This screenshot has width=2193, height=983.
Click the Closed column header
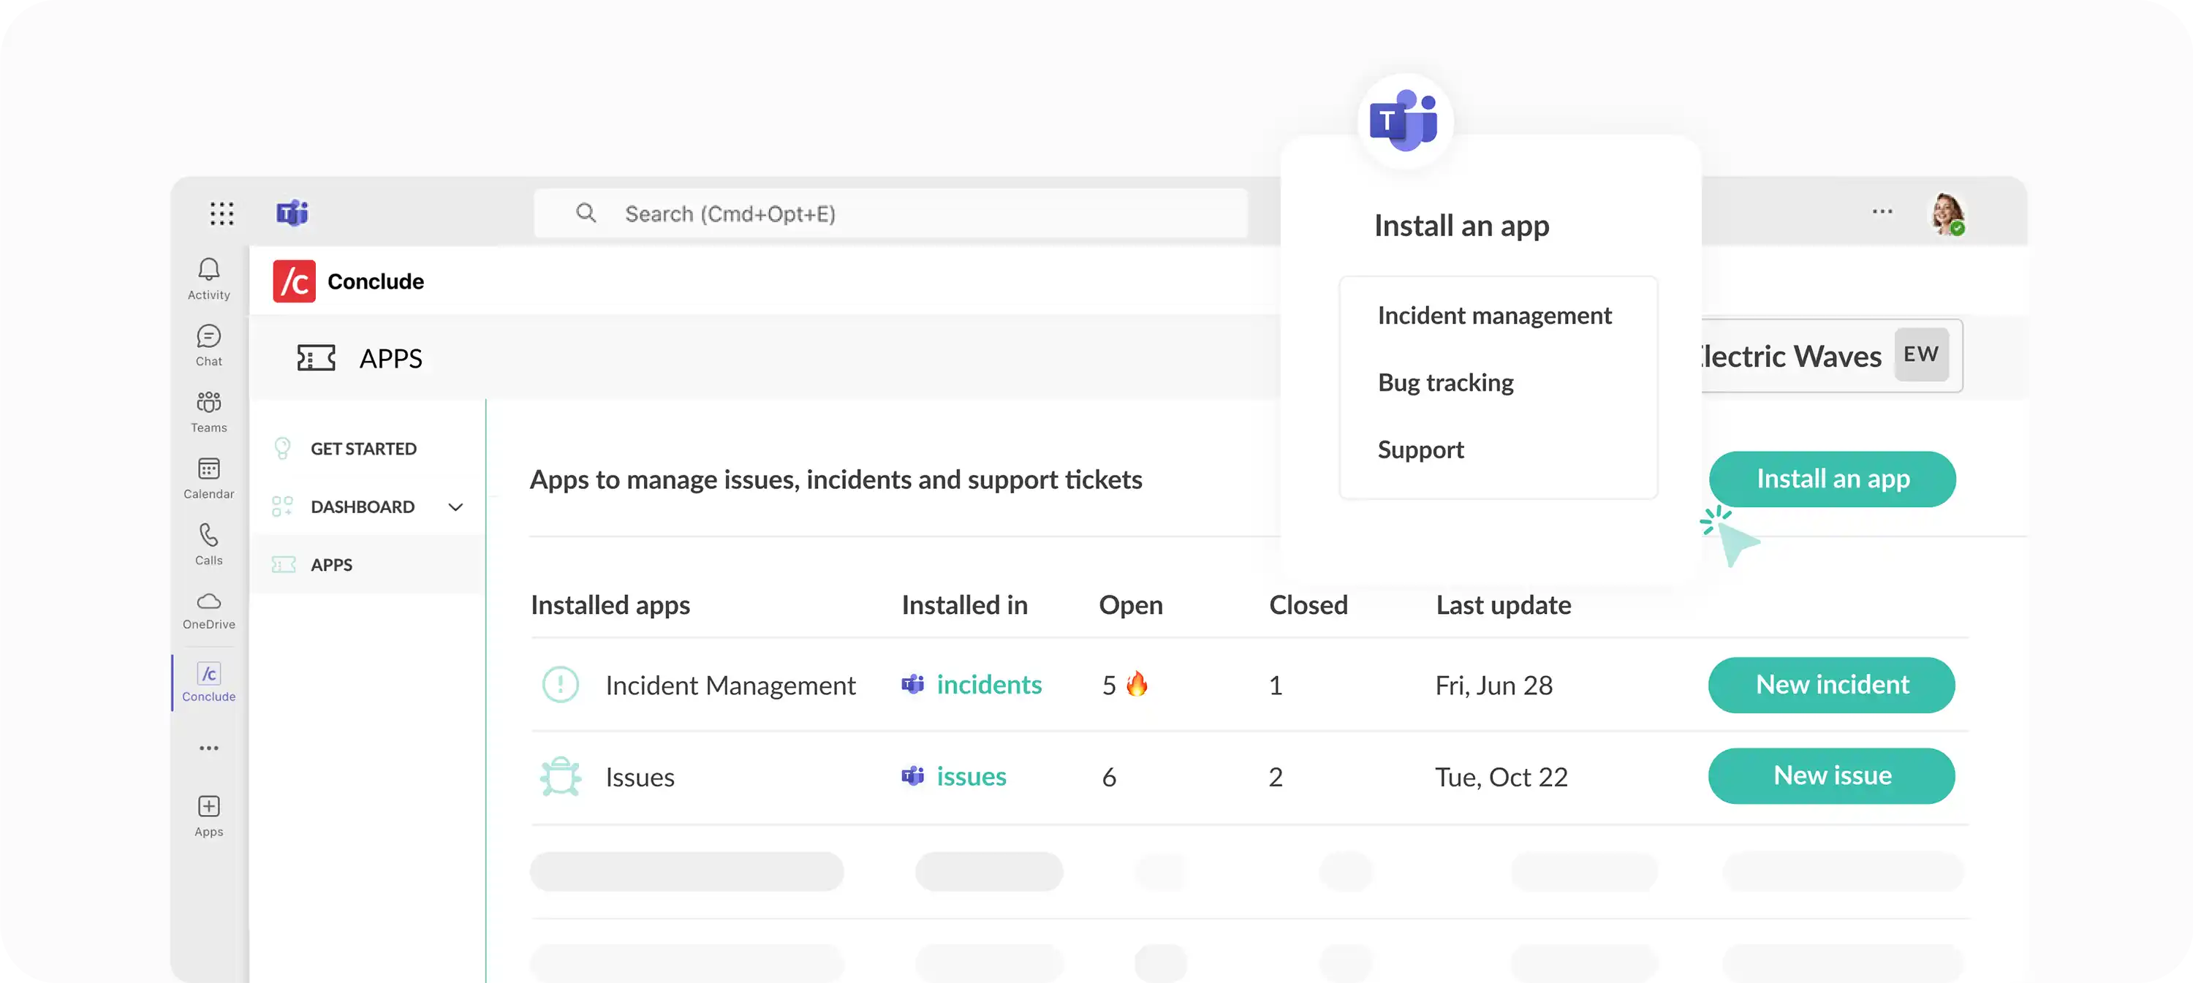coord(1308,605)
